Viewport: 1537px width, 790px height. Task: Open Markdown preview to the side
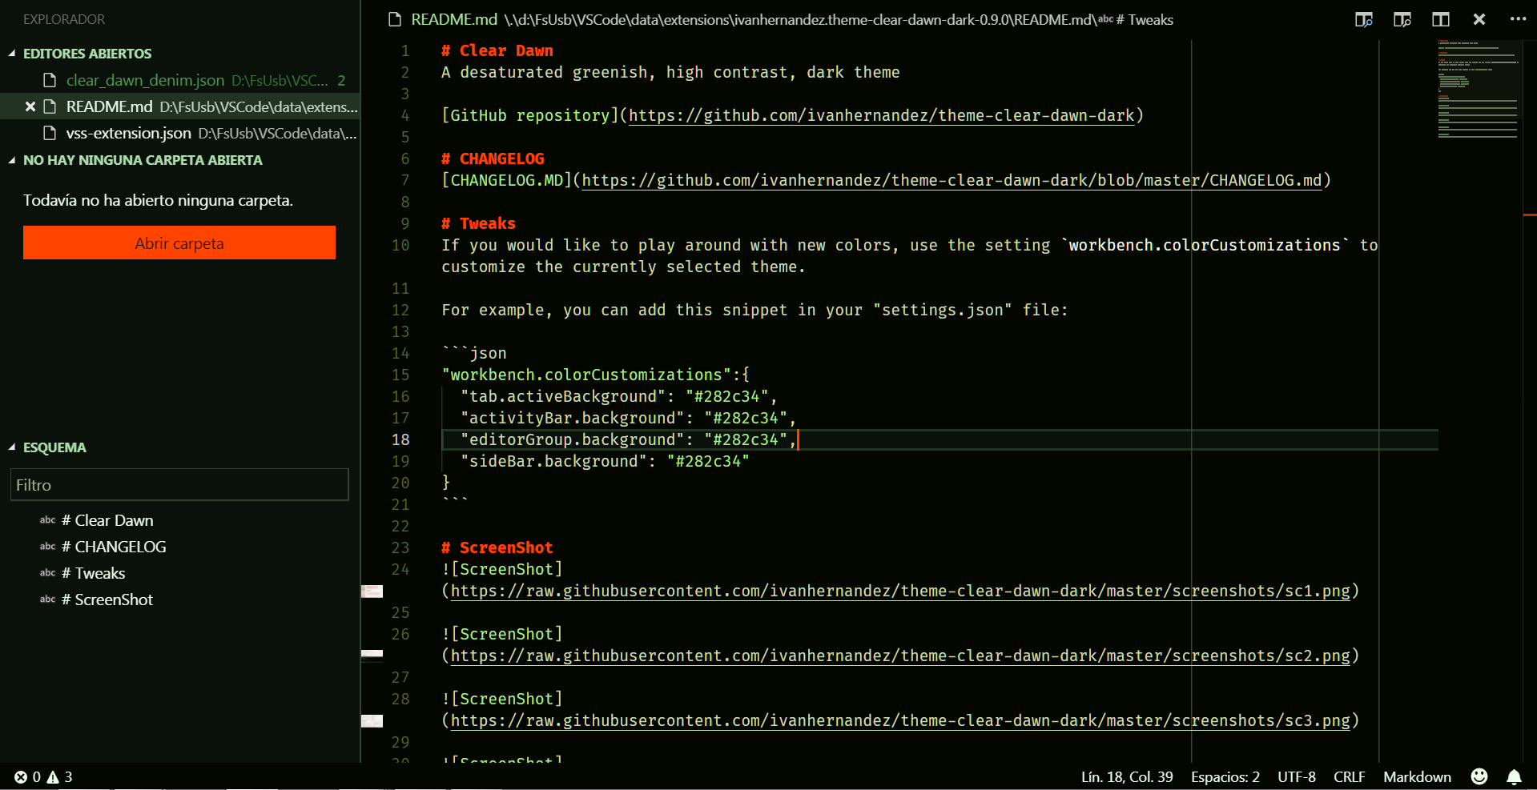pos(1363,20)
